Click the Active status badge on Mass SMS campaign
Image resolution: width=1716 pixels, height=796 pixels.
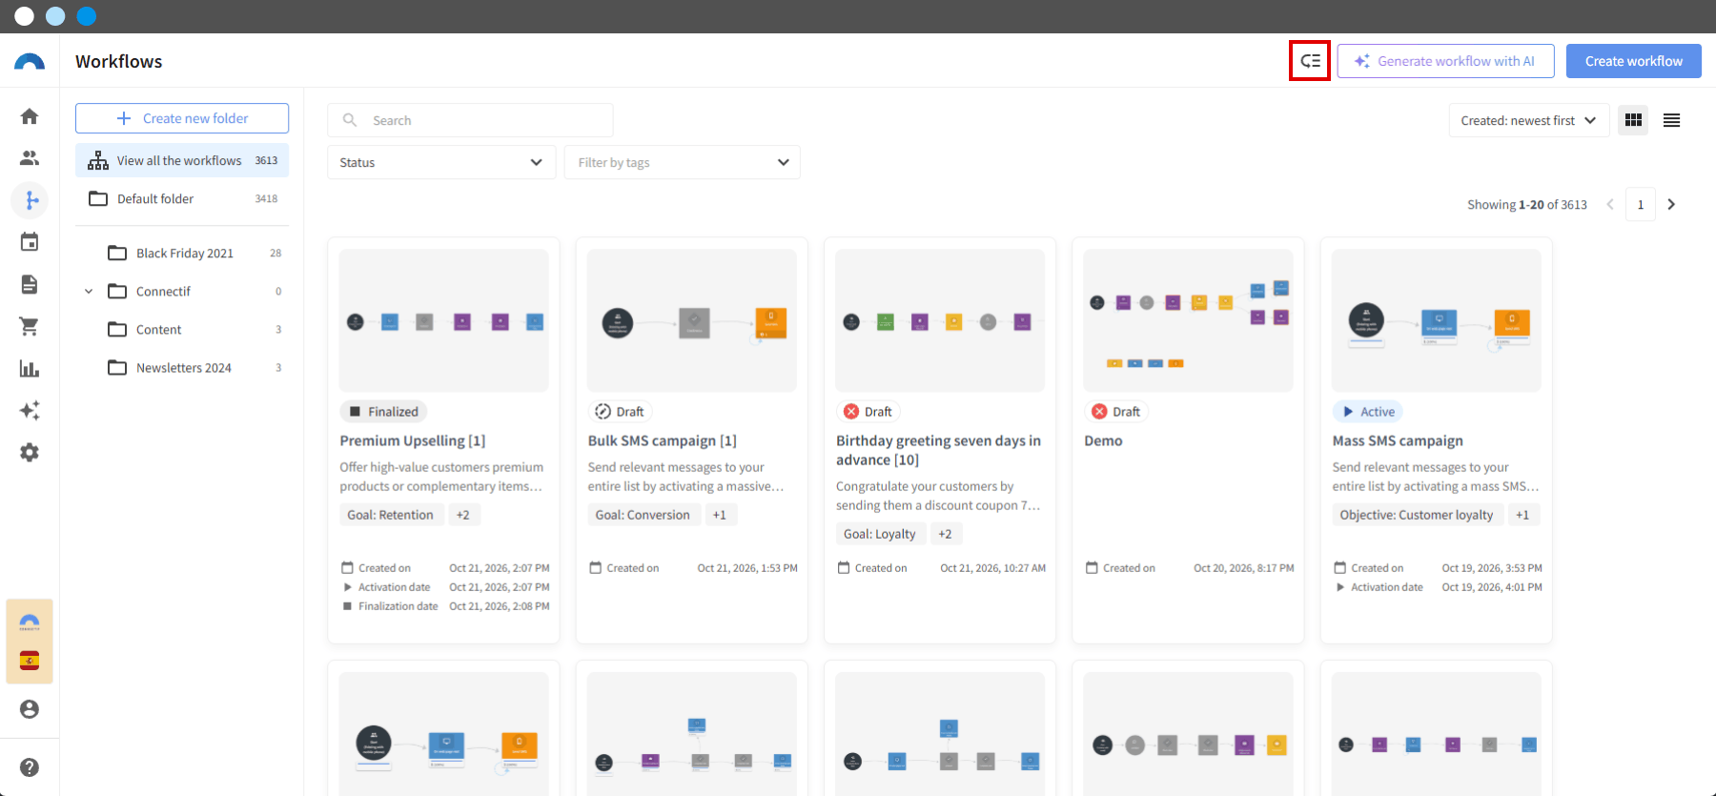point(1367,412)
